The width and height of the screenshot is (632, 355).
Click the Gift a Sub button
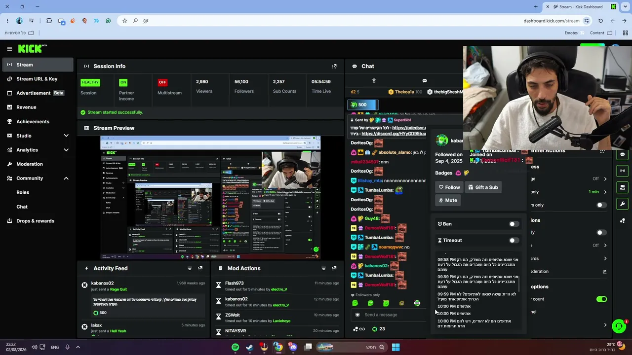click(483, 187)
